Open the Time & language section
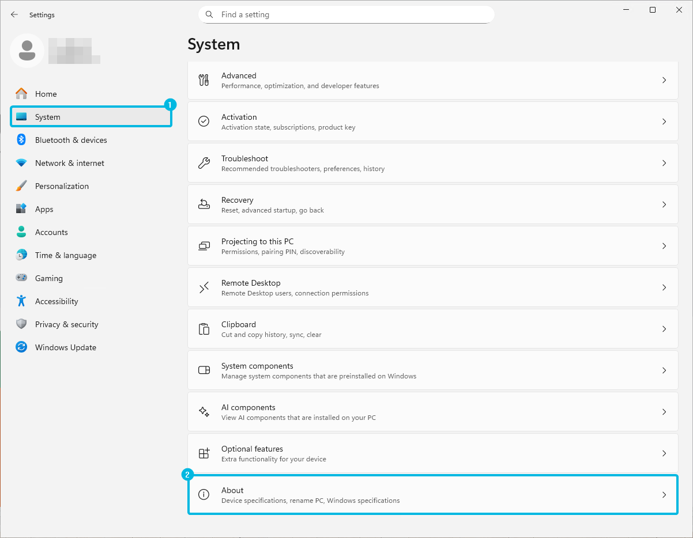The image size is (693, 538). click(91, 255)
